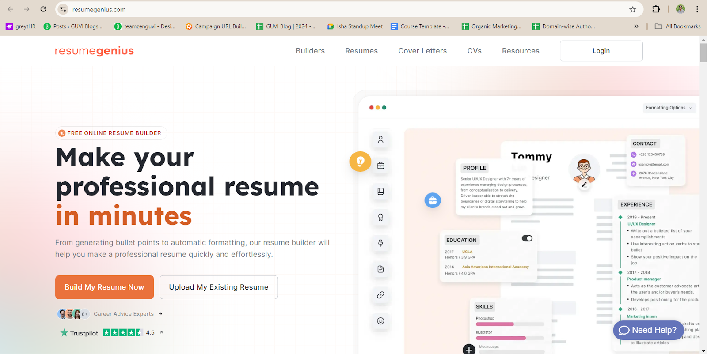Click the yellow lightbulb tip icon

pos(360,162)
